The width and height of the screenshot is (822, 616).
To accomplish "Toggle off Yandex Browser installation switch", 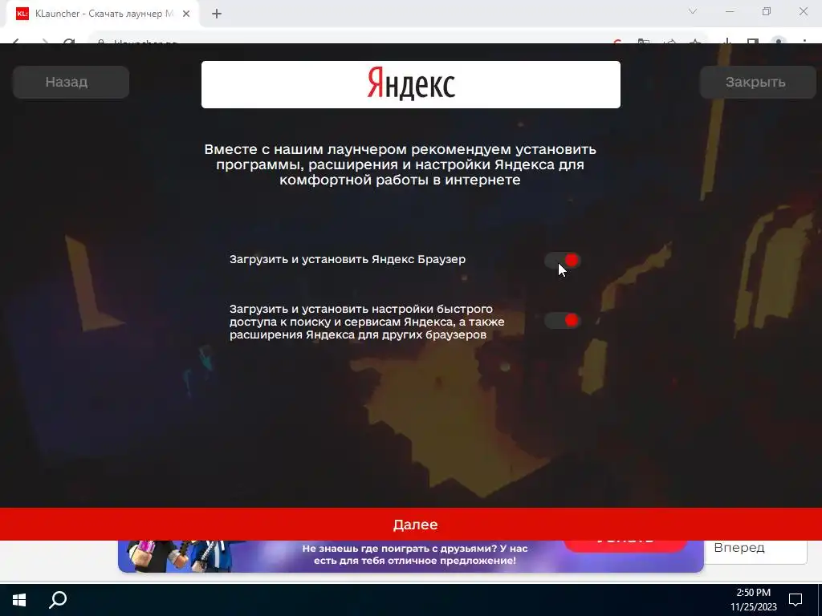I will pyautogui.click(x=562, y=261).
